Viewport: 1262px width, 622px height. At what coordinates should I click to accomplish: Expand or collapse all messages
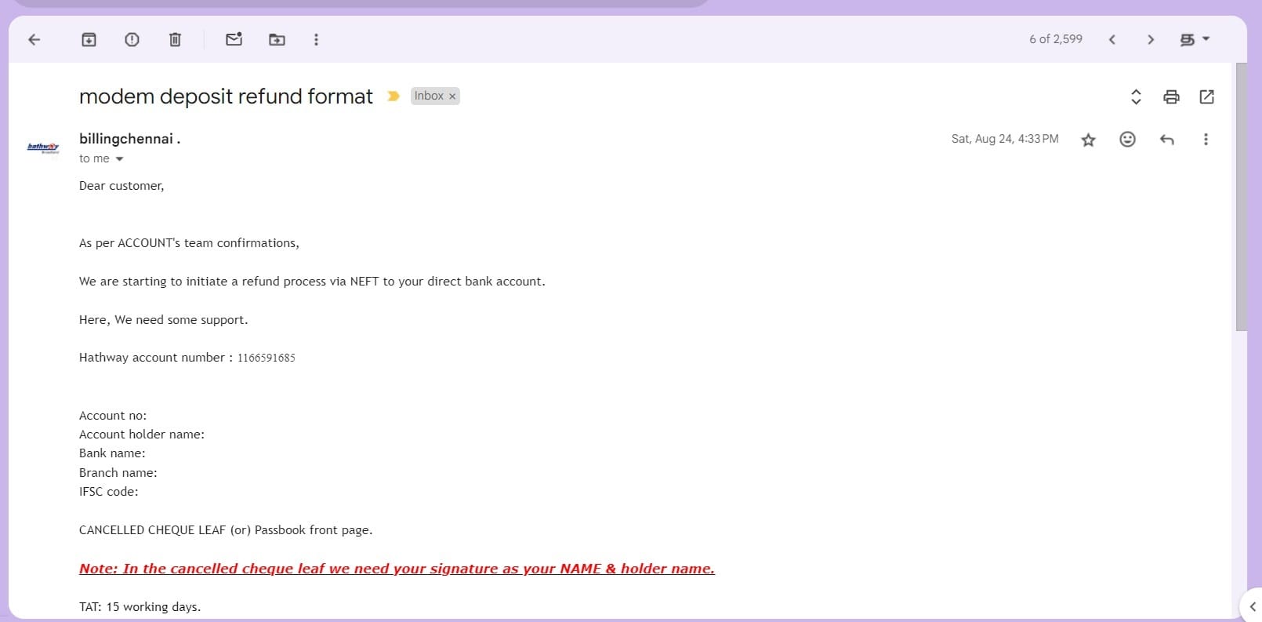(x=1136, y=96)
